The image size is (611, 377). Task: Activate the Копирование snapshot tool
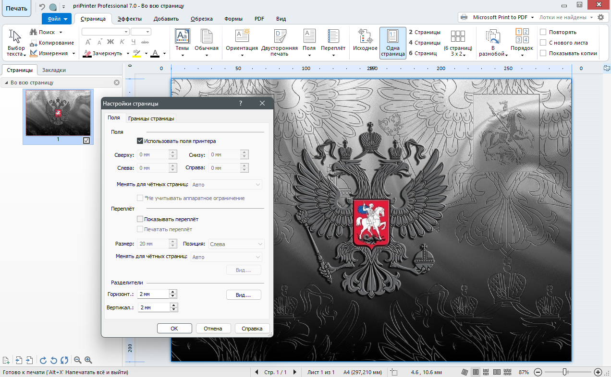tap(51, 43)
